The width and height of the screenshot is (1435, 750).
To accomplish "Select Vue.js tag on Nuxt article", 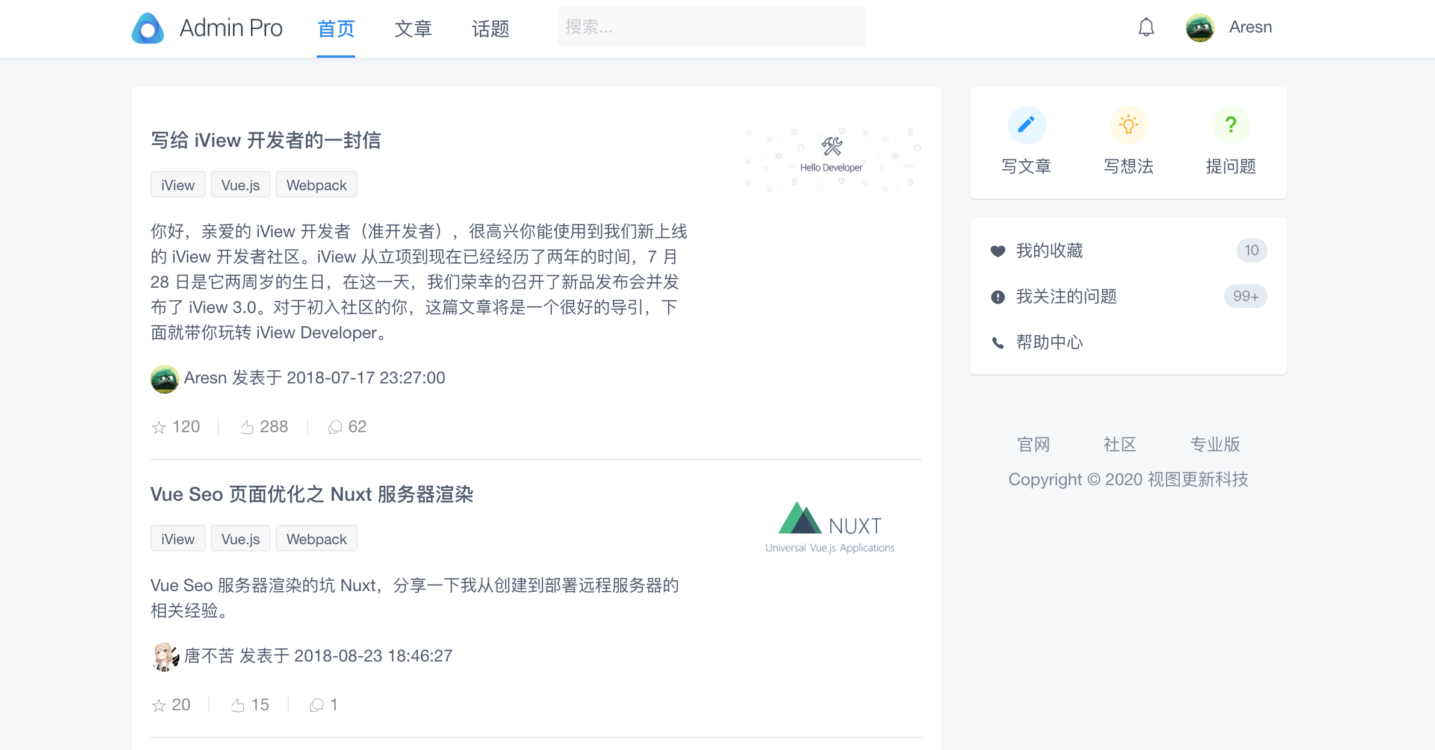I will click(x=240, y=539).
